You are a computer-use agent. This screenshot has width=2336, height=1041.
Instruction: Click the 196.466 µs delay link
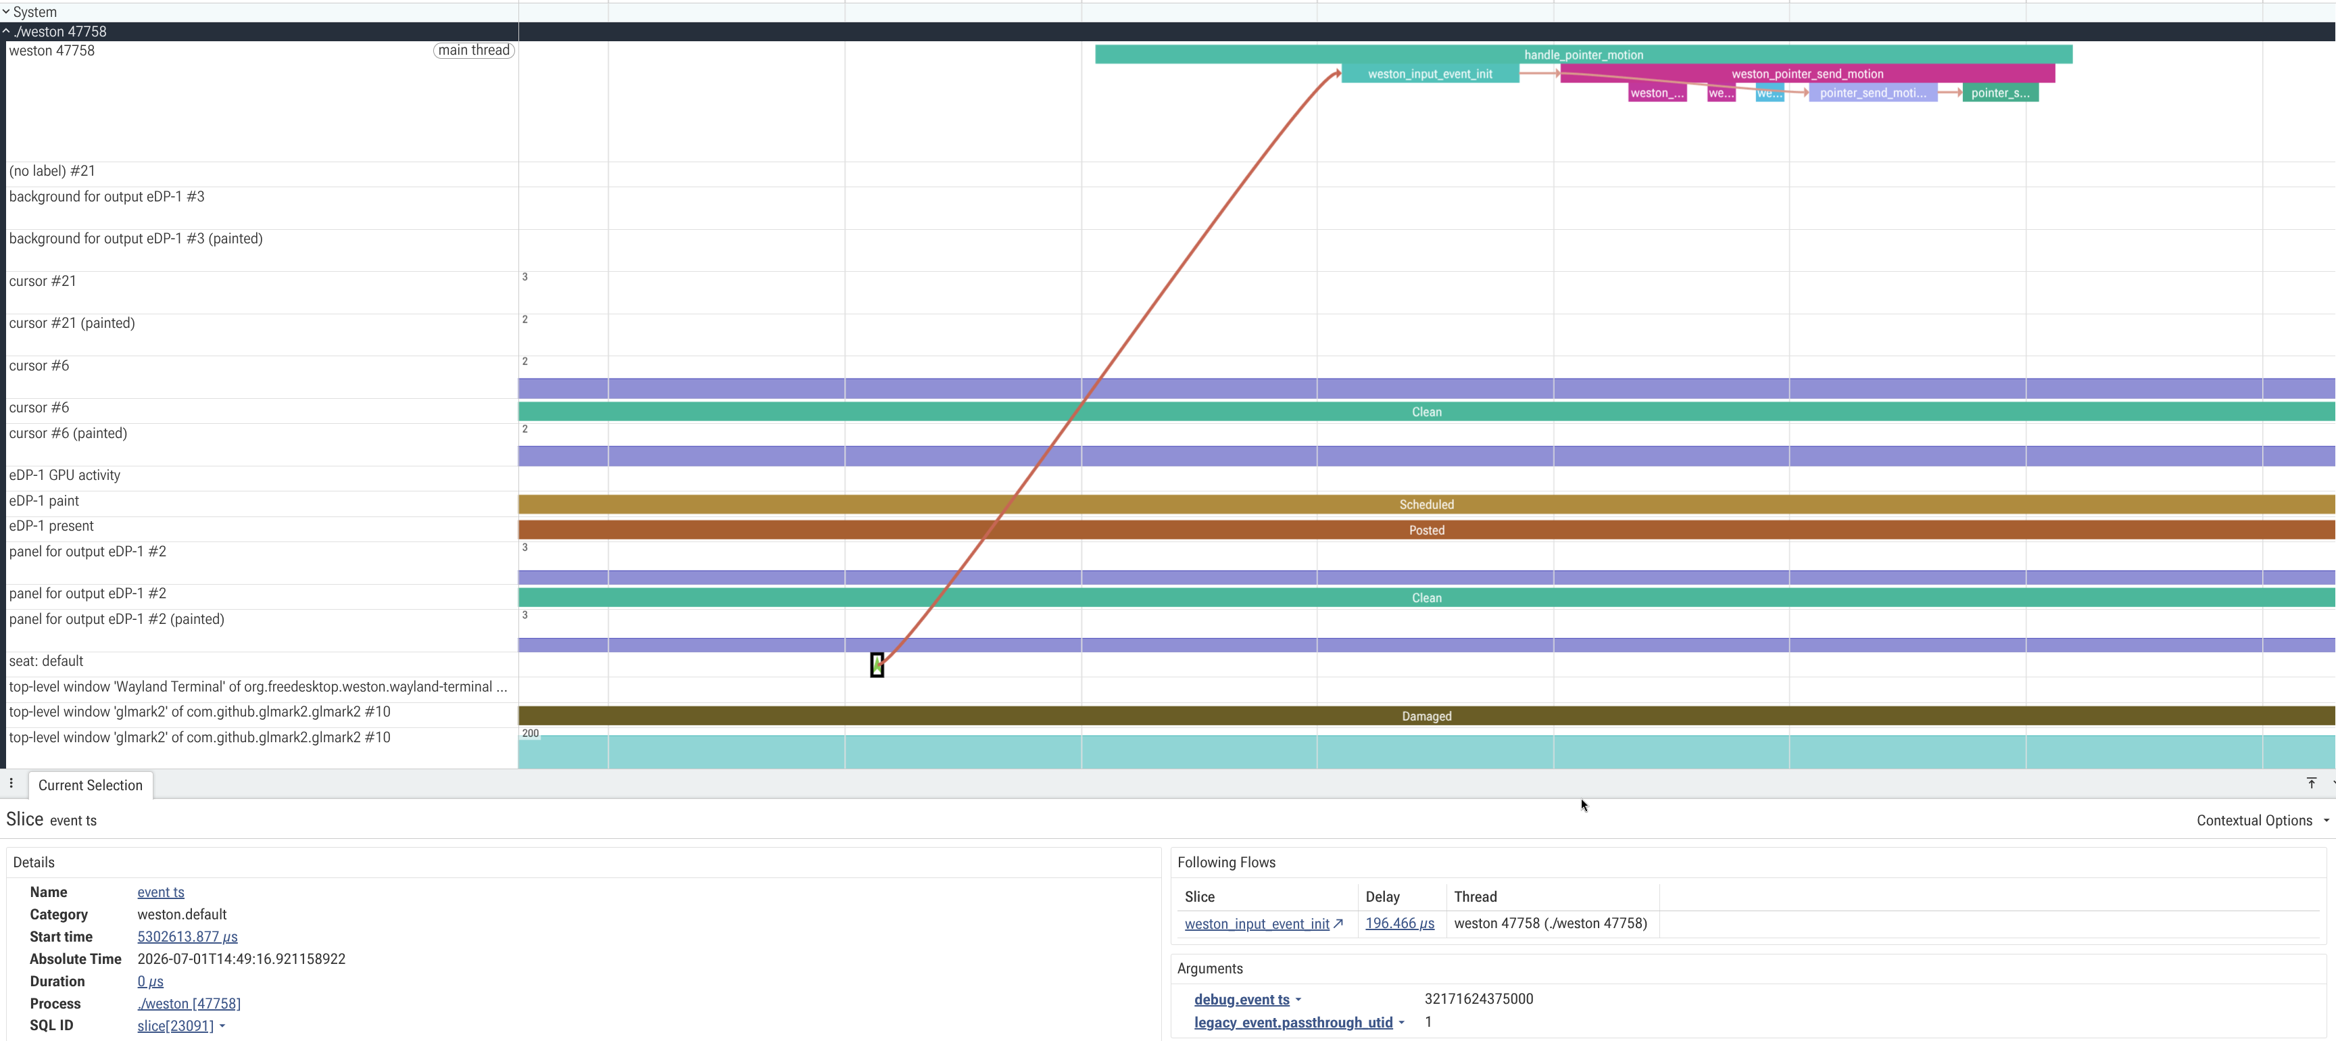click(x=1399, y=923)
